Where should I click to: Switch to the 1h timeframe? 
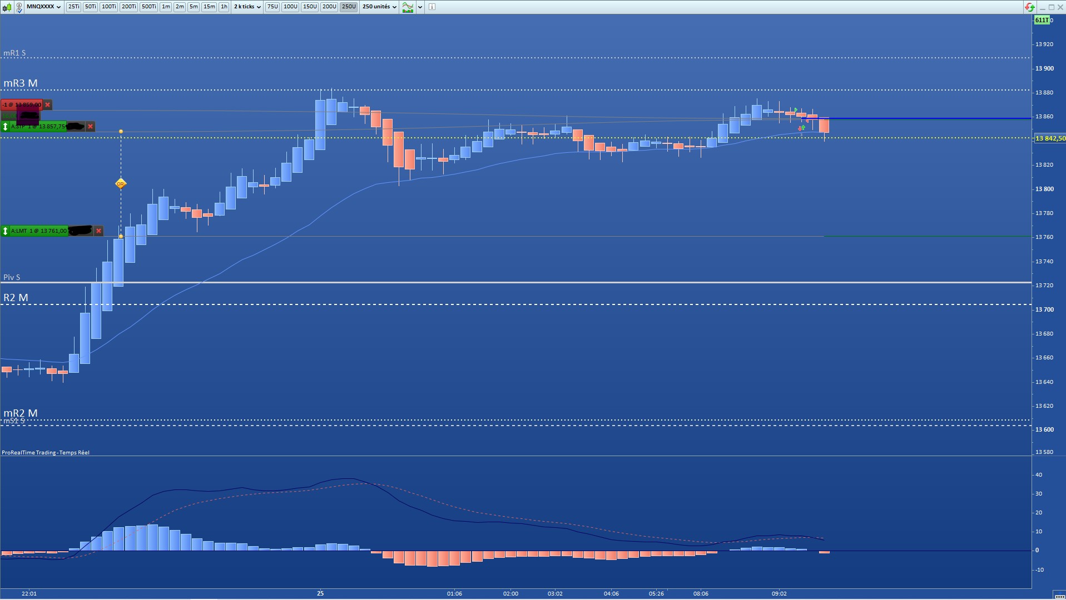pos(224,7)
